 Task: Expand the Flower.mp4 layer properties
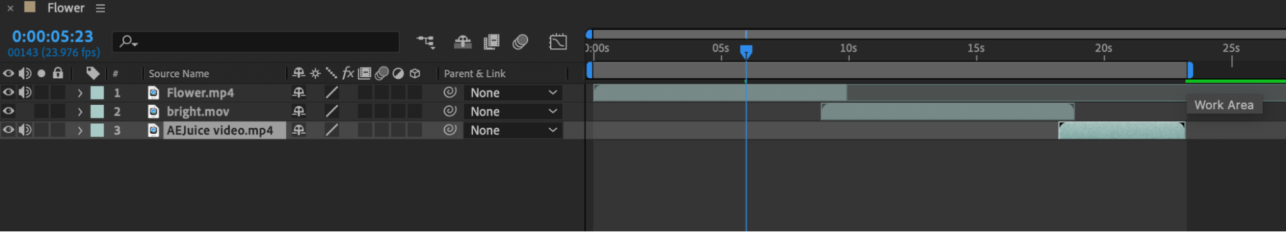[x=80, y=93]
